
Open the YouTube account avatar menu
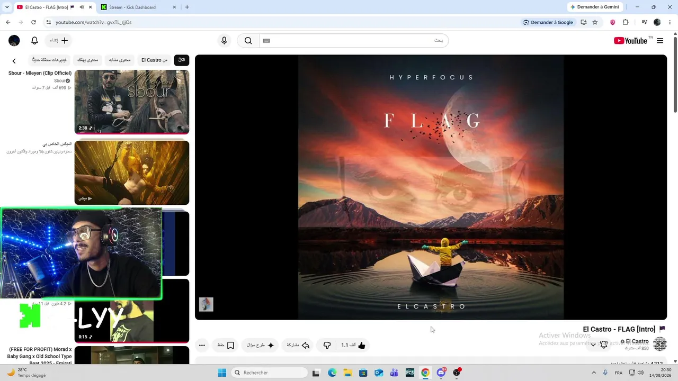[14, 41]
